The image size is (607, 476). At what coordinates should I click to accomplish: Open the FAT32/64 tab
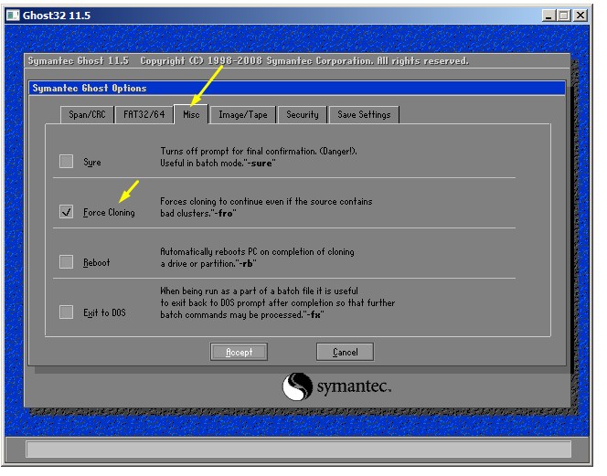[144, 114]
